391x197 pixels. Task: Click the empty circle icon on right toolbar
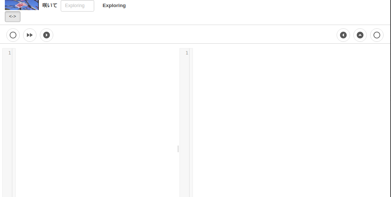(376, 35)
